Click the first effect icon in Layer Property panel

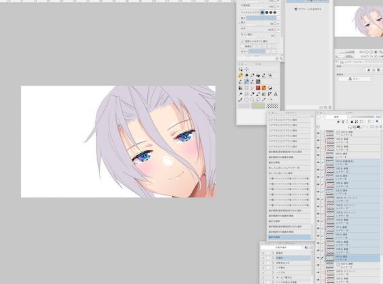coord(363,70)
